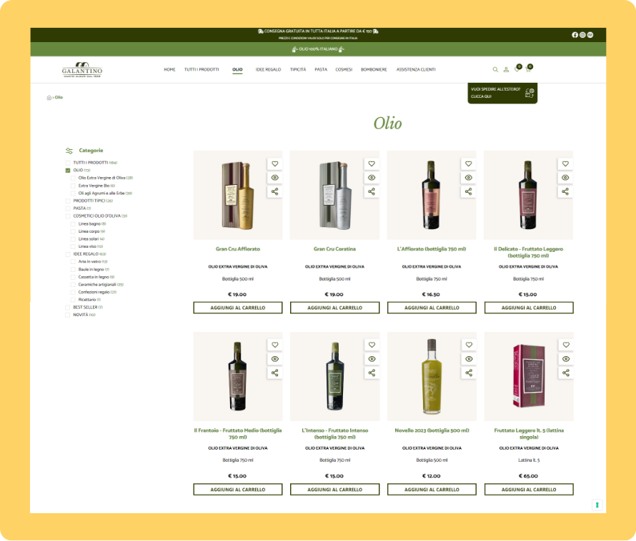Image resolution: width=636 pixels, height=541 pixels.
Task: Add Il Frantoio to wishlist
Action: click(275, 345)
